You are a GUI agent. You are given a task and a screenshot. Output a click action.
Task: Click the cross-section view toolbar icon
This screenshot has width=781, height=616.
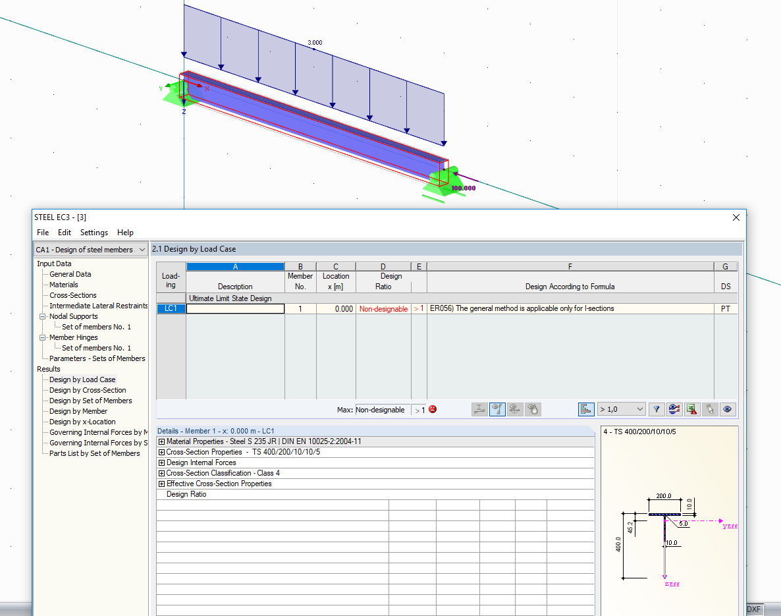tap(479, 410)
